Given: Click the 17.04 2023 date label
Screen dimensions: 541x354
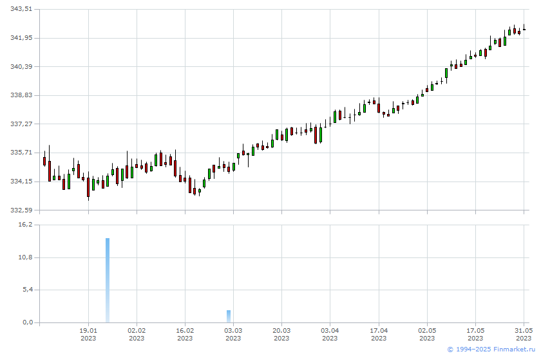Looking at the screenshot, I should (379, 334).
